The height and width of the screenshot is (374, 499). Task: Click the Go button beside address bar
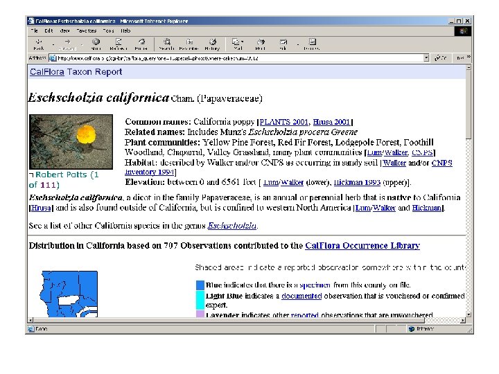click(441, 58)
